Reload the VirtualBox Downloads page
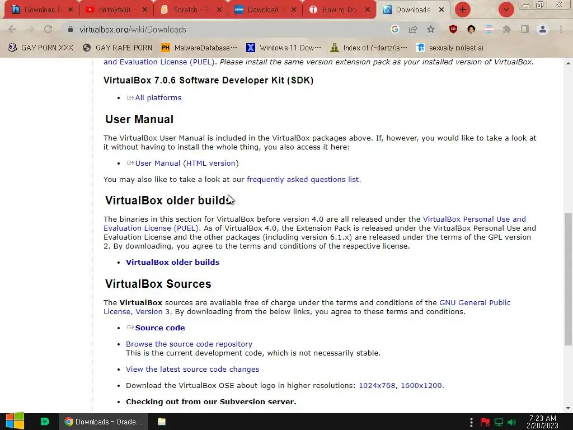Image resolution: width=573 pixels, height=430 pixels. (x=48, y=29)
